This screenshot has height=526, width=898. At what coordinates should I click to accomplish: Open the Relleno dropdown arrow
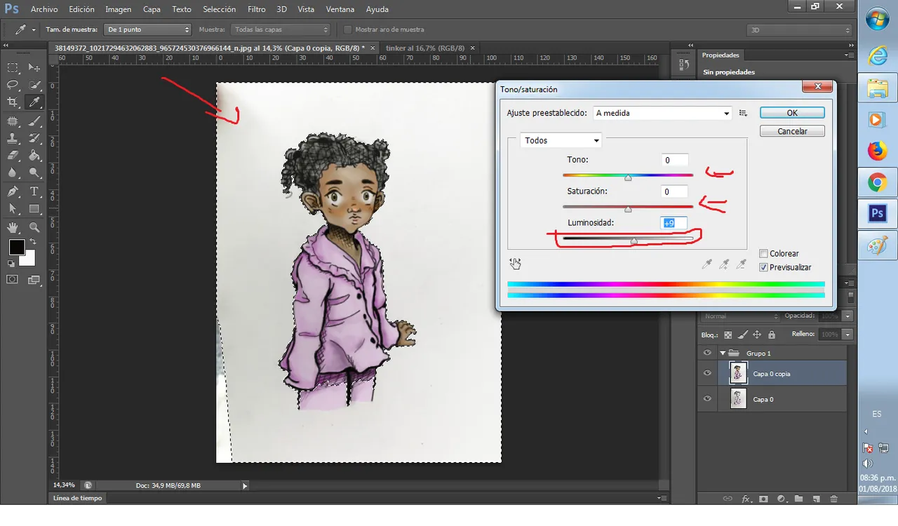[x=847, y=335]
